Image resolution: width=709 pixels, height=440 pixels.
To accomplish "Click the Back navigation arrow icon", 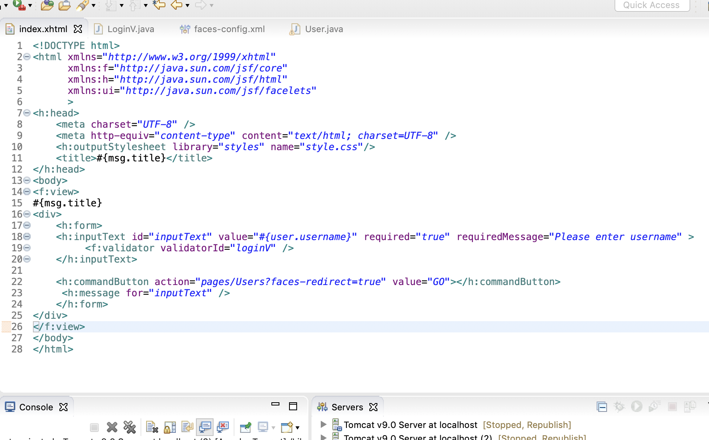I will pyautogui.click(x=176, y=5).
